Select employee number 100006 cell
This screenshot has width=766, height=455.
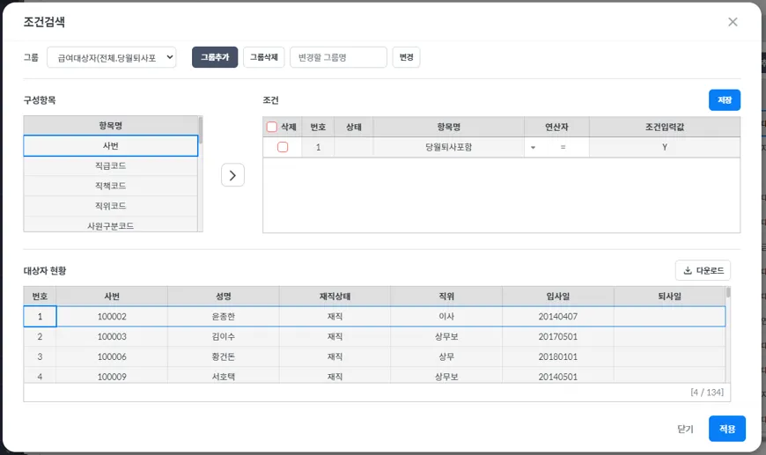(112, 356)
